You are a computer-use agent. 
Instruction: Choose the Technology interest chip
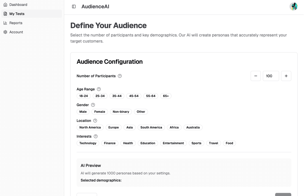[88, 143]
